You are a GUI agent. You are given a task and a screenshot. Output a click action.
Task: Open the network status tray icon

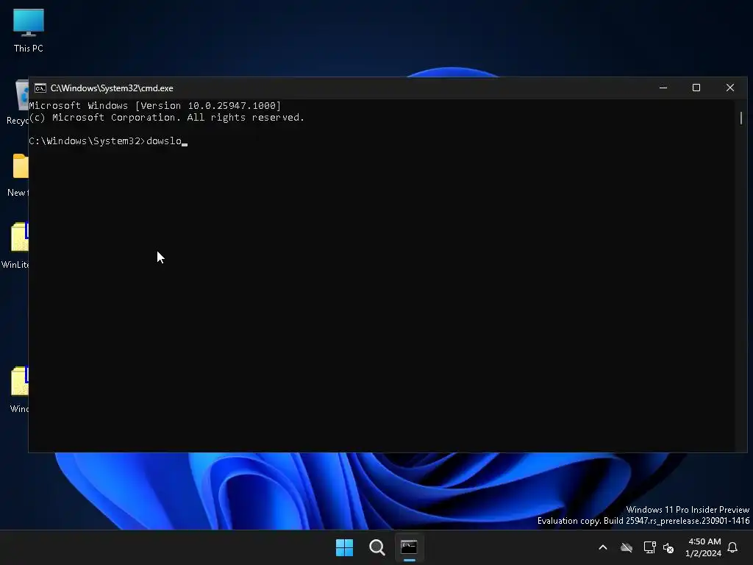tap(649, 547)
